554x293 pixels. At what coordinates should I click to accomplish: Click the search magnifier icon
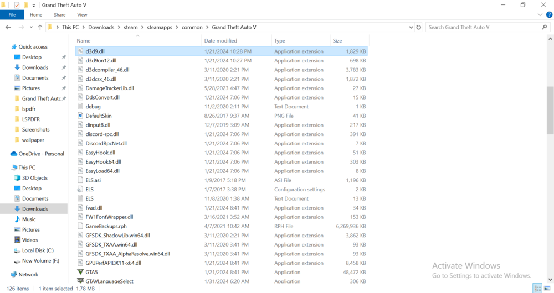pyautogui.click(x=545, y=27)
